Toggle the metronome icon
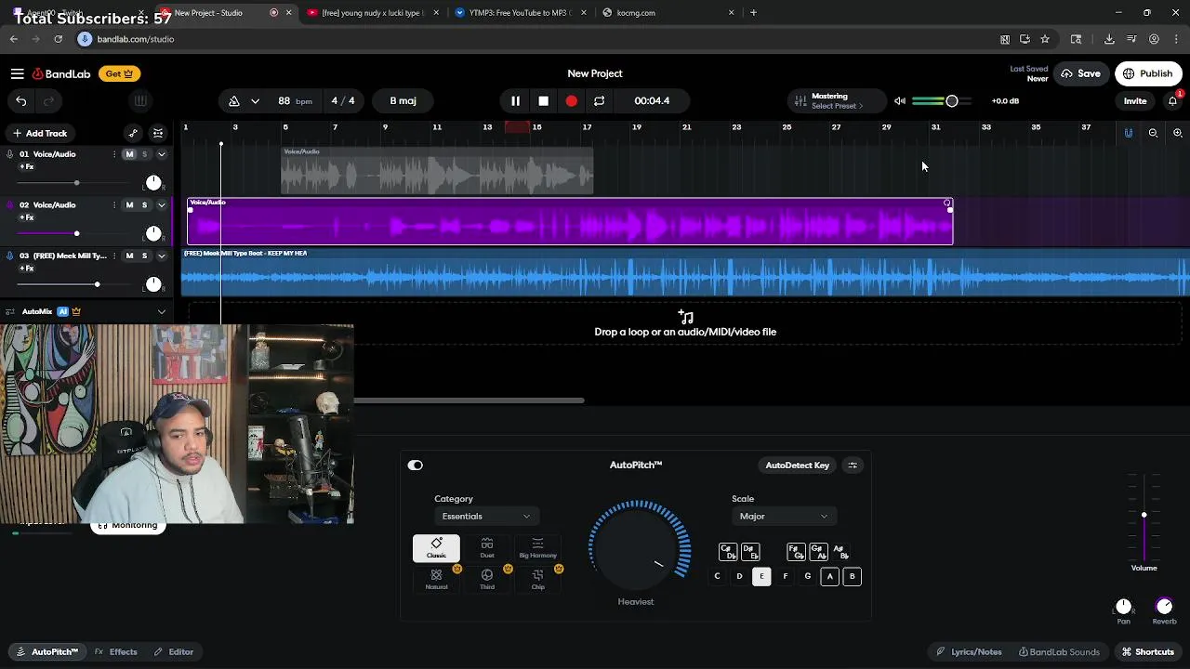The width and height of the screenshot is (1190, 669). pyautogui.click(x=234, y=100)
